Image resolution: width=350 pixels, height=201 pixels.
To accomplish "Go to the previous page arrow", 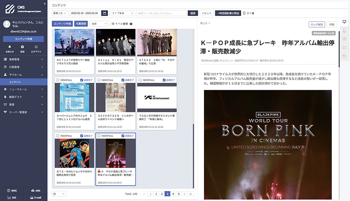I will pos(150,194).
